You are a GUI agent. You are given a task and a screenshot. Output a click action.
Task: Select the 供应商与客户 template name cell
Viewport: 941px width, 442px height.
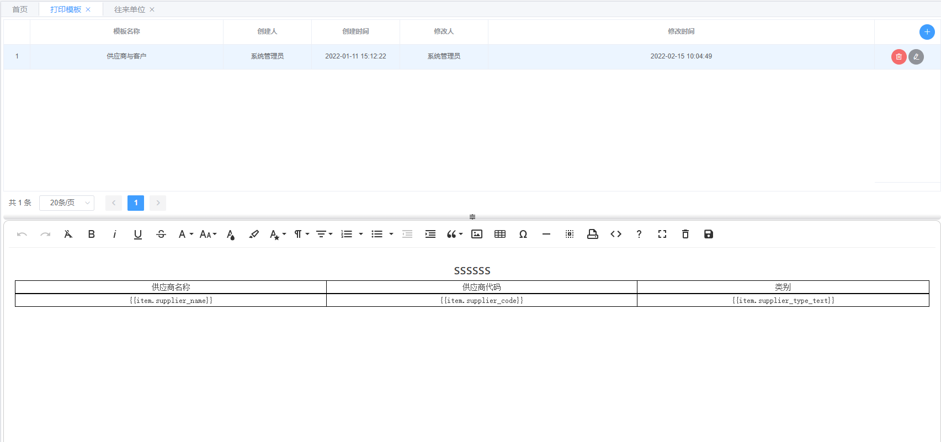tap(126, 56)
